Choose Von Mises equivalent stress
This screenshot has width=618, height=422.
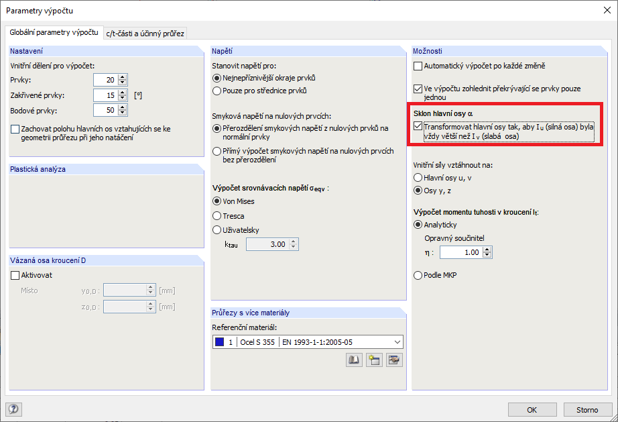[217, 201]
